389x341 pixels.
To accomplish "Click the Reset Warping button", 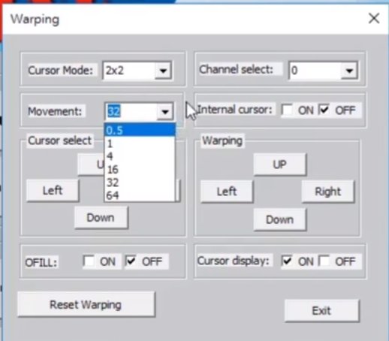I will click(86, 305).
